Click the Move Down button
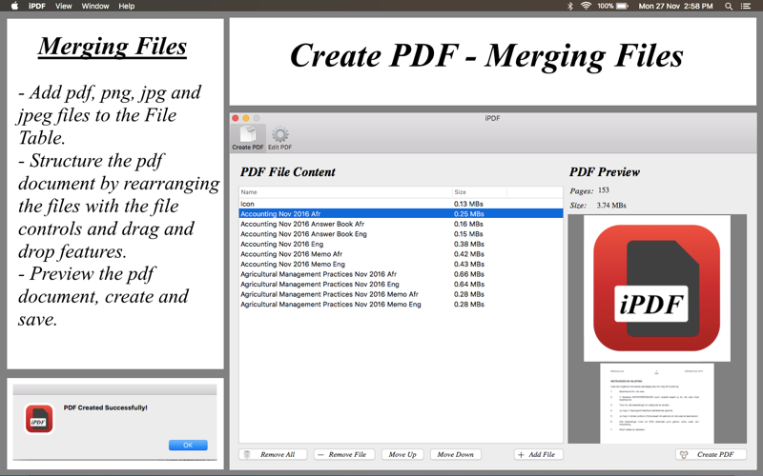 (x=456, y=454)
